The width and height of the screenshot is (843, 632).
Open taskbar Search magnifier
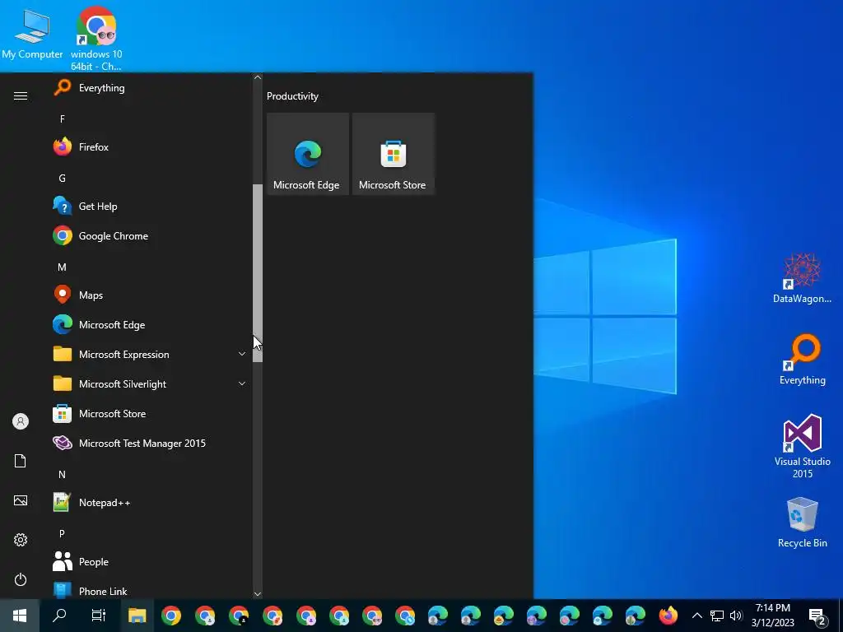59,616
